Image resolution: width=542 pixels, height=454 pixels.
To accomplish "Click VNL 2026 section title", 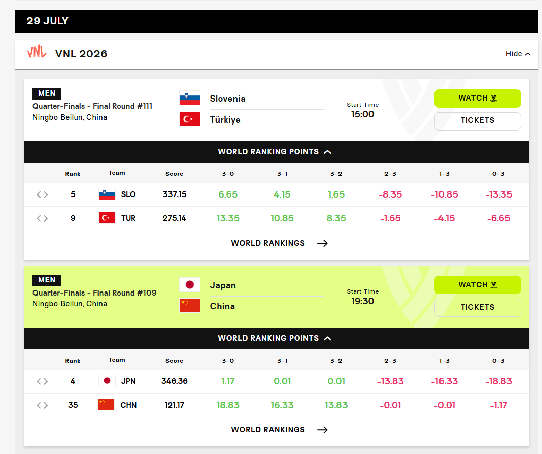I will 81,54.
